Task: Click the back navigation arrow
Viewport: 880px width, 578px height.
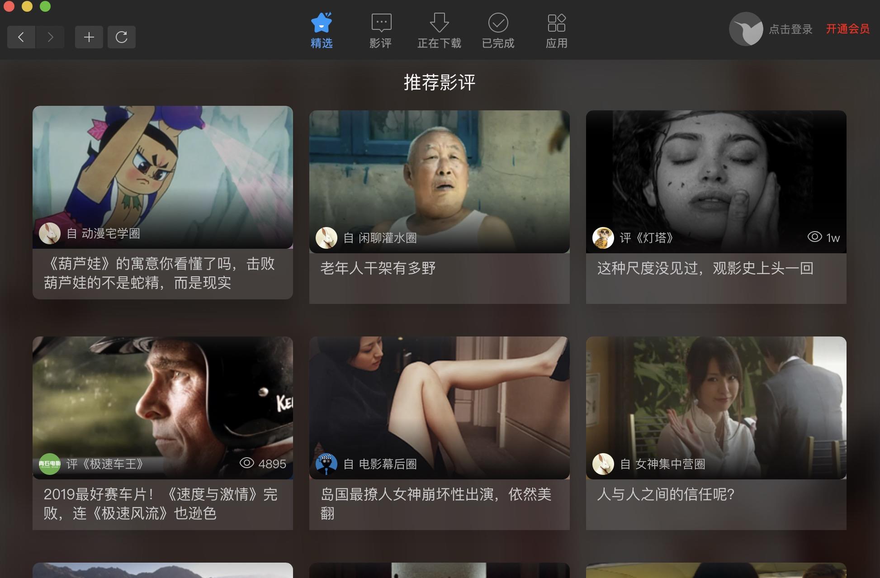Action: (21, 37)
